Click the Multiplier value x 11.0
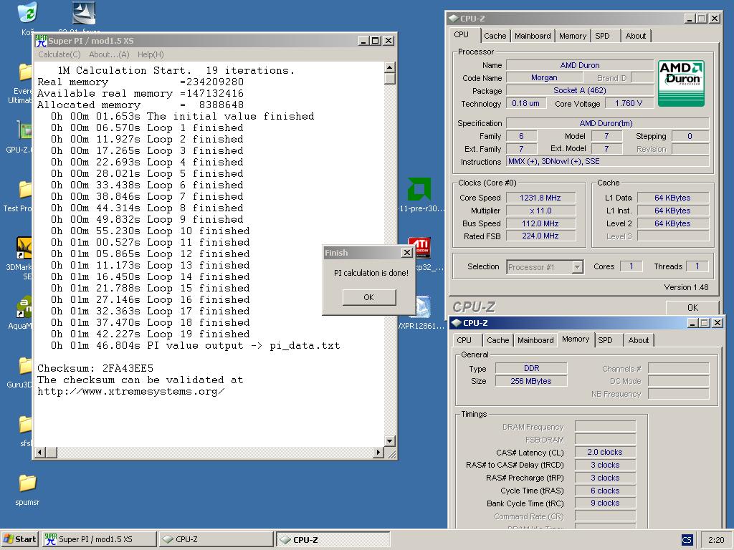Viewport: 734px width, 550px height. tap(540, 211)
